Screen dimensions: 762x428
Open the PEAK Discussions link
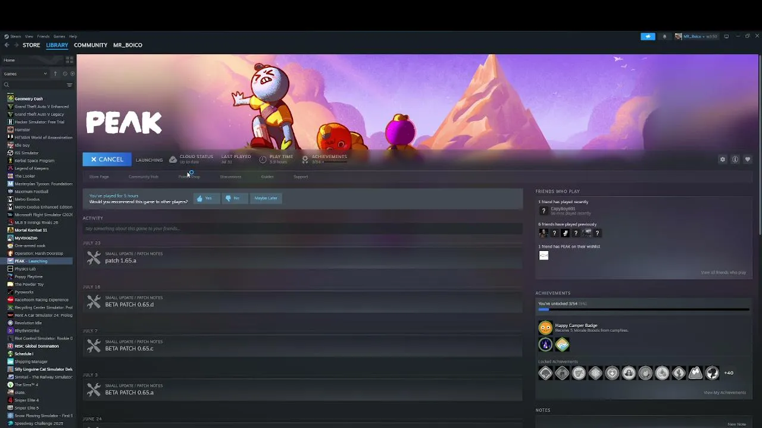click(230, 177)
